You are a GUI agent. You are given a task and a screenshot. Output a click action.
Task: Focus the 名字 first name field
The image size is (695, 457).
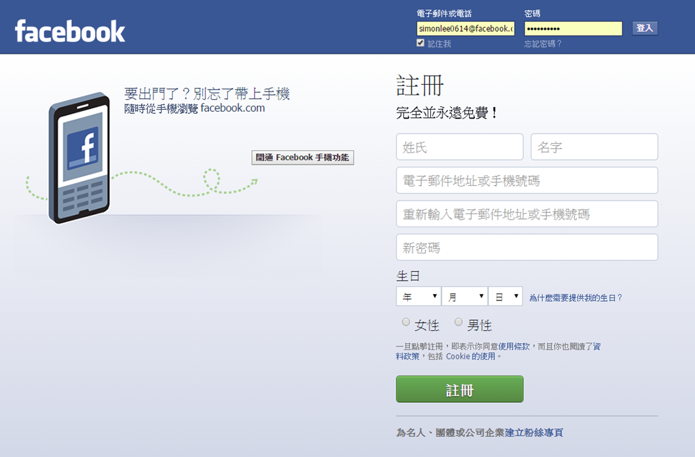tap(595, 146)
